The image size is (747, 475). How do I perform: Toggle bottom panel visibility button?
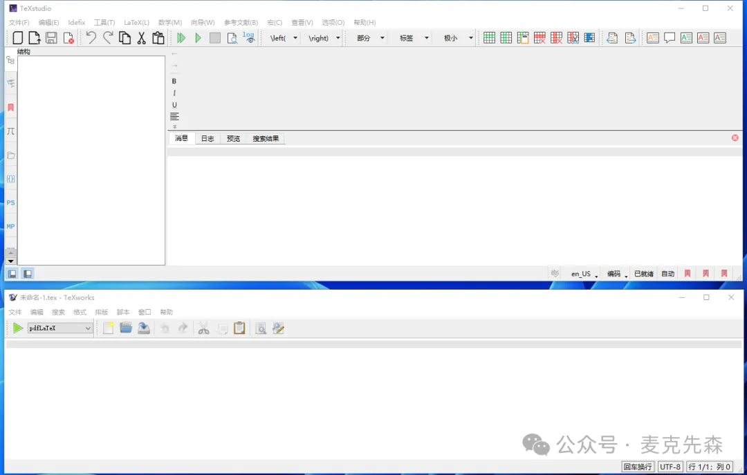coord(28,274)
